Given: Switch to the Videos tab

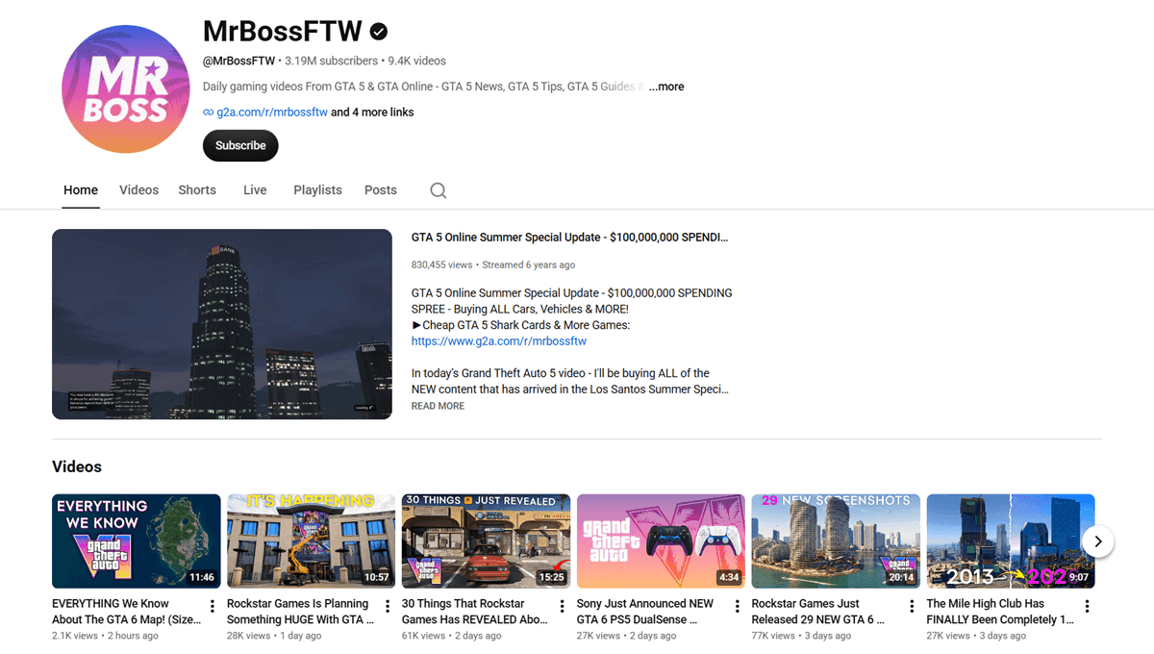Looking at the screenshot, I should click(x=138, y=190).
